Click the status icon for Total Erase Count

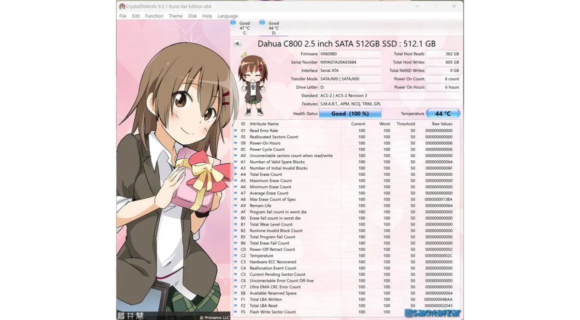[235, 174]
